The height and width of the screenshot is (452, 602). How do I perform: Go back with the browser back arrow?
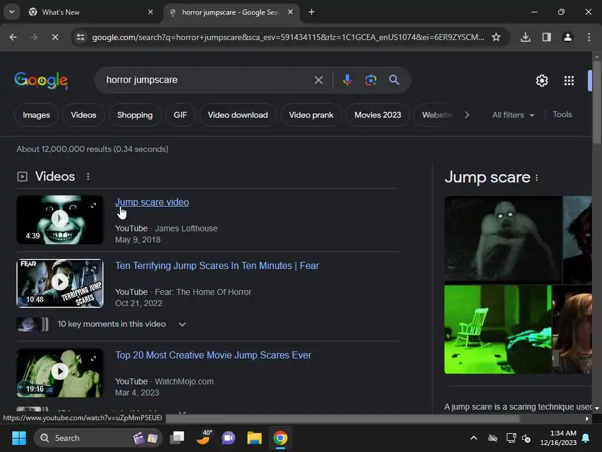point(13,37)
